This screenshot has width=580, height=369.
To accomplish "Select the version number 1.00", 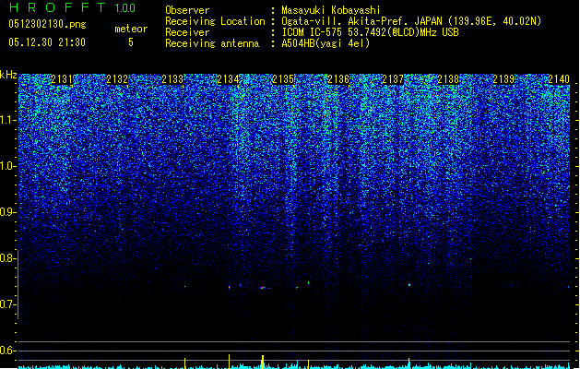I will tap(124, 7).
